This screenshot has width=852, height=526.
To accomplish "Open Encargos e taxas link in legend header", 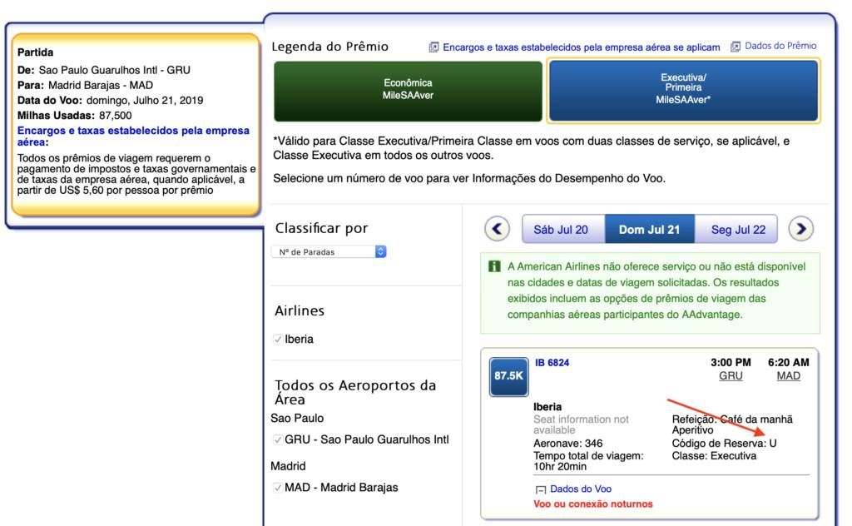I will point(582,47).
